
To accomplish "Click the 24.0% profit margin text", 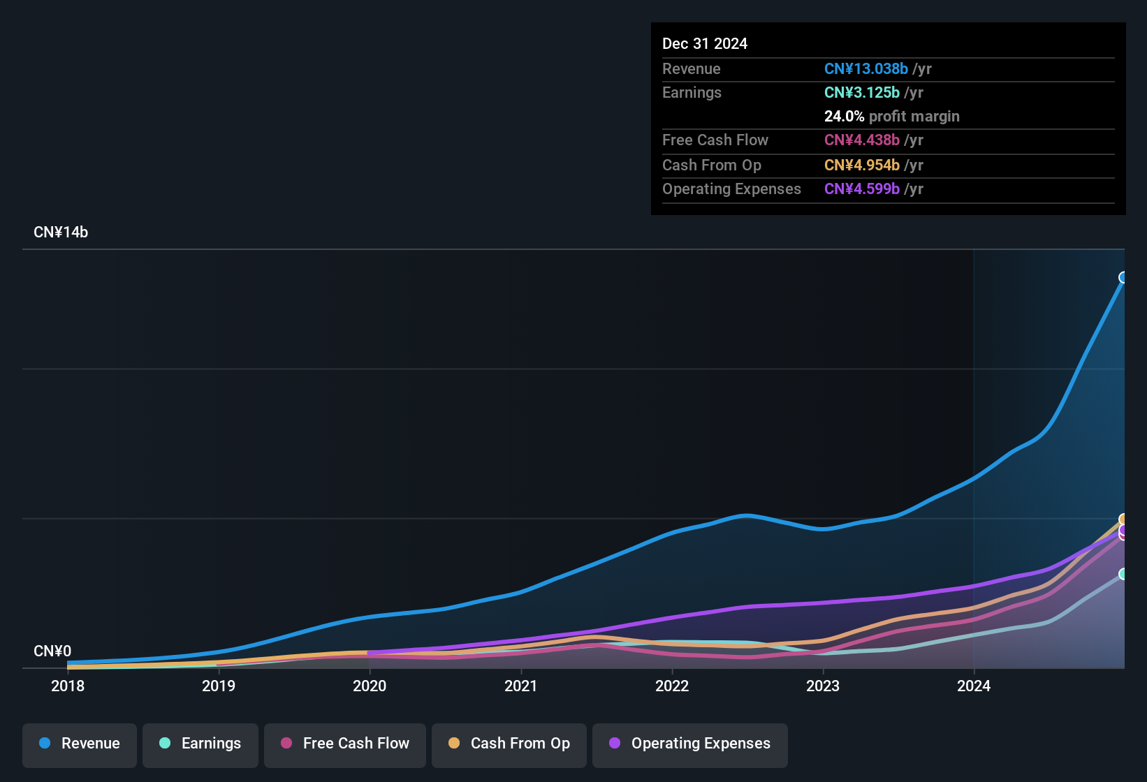I will click(x=892, y=116).
